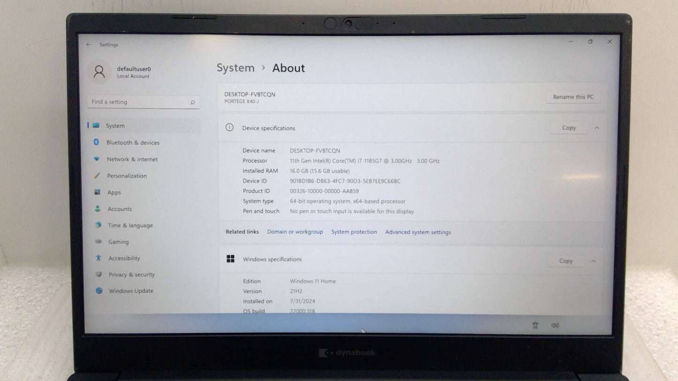
Task: Click the Find a setting search box
Action: (144, 102)
